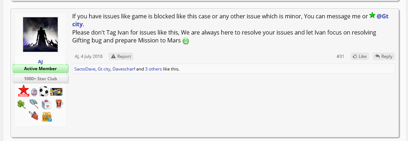Open the 4 July 2018 post date link
This screenshot has width=408, height=141.
92,56
